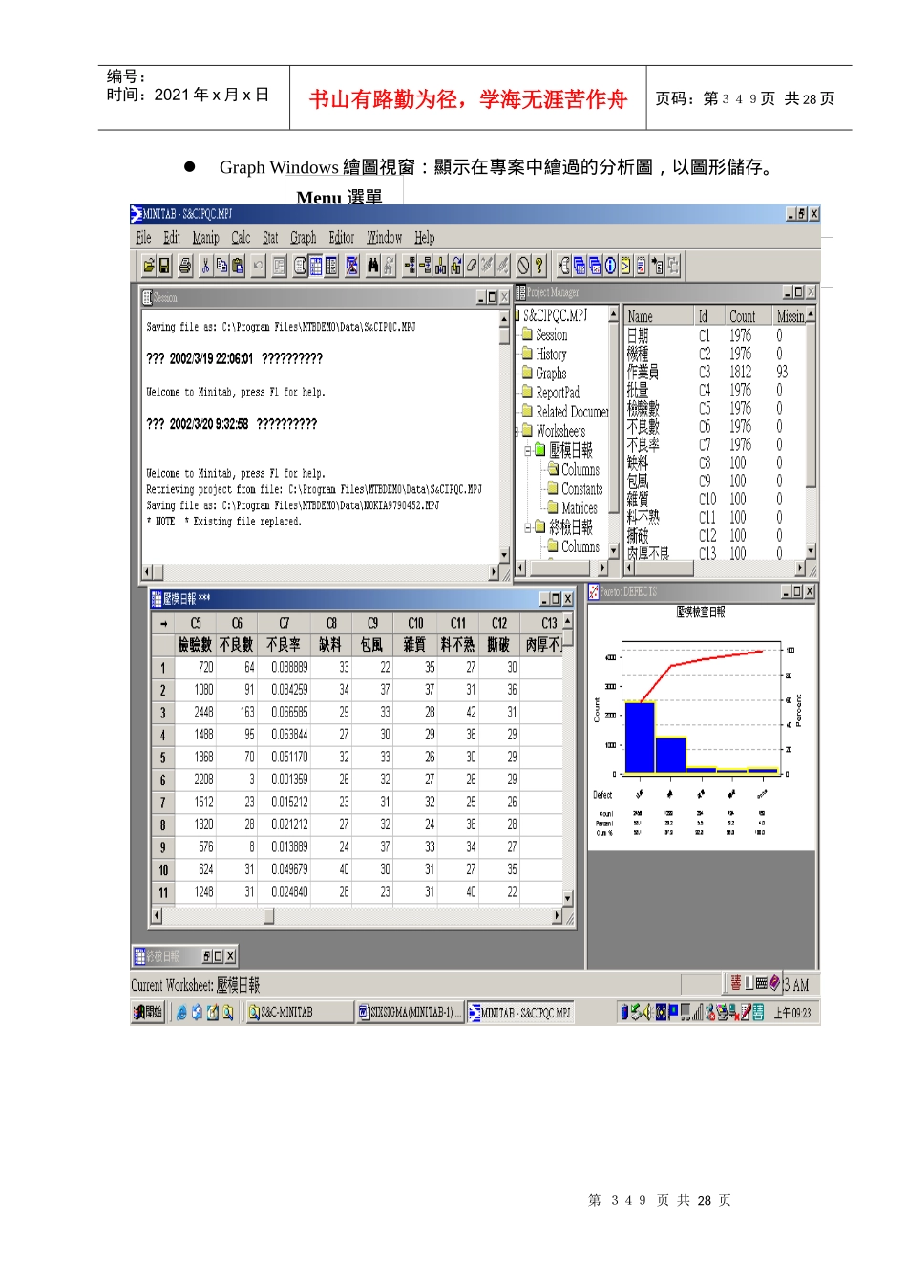Open the Graph menu

point(303,238)
